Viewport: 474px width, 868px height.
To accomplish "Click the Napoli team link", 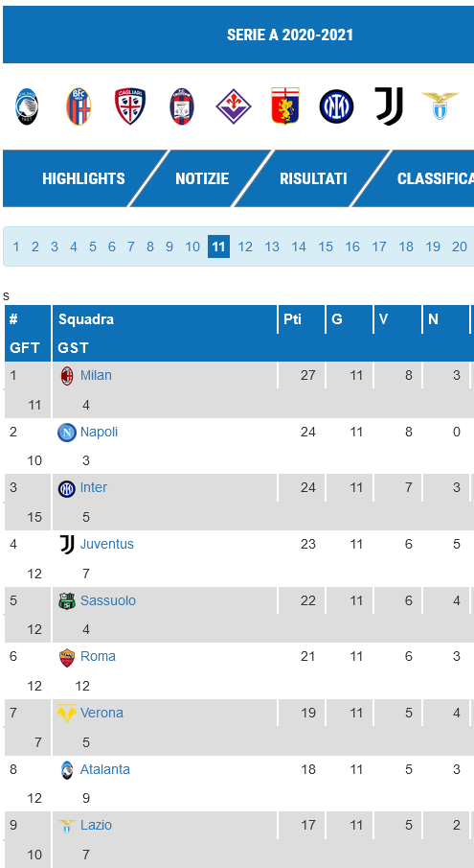I will pos(99,432).
